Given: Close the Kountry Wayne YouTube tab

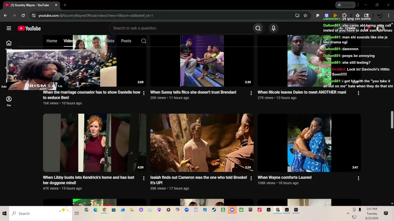Looking at the screenshot, I should coord(56,5).
